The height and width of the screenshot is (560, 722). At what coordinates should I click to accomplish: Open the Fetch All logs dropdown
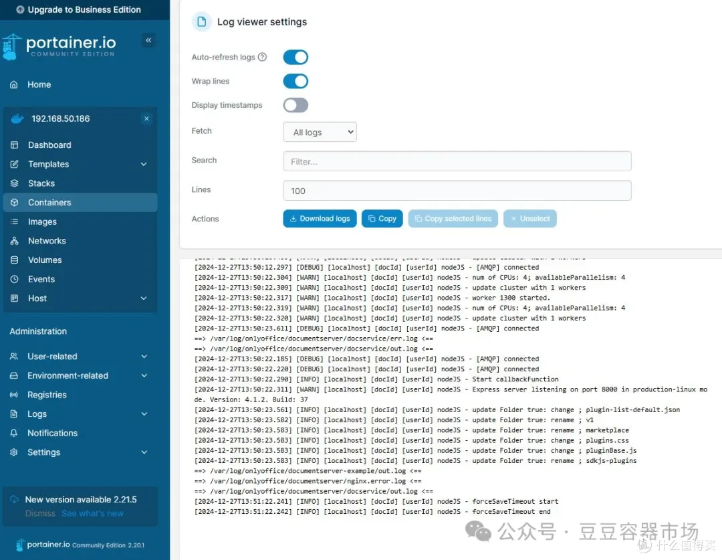point(320,132)
